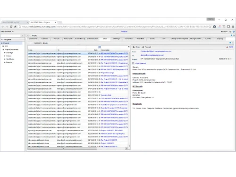This screenshot has width=236, height=177.
Task: Click the Open icon in email preview
Action: [x=230, y=47]
